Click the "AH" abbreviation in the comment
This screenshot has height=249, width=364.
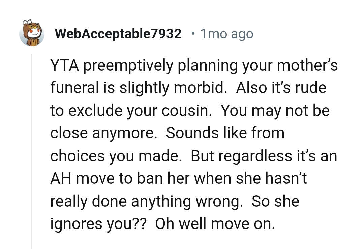point(61,178)
